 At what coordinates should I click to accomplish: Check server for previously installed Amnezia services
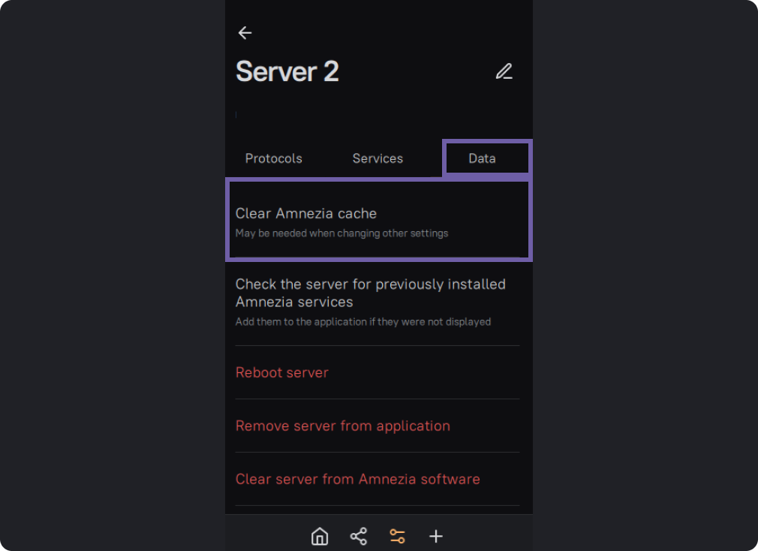(371, 293)
